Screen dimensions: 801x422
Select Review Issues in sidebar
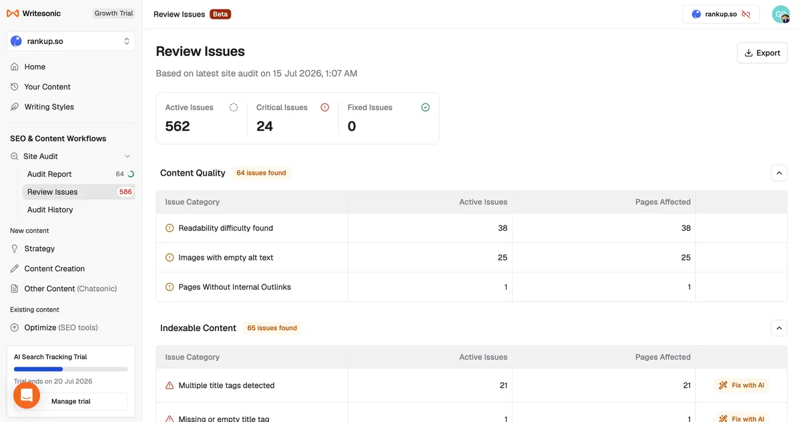tap(79, 192)
